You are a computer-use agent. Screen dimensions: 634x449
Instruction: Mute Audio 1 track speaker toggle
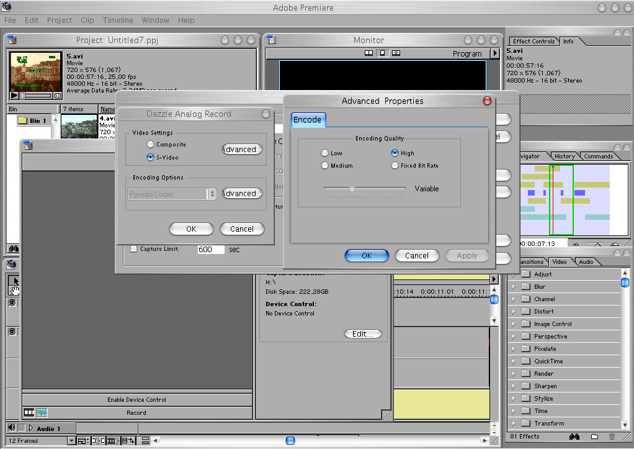(x=12, y=427)
